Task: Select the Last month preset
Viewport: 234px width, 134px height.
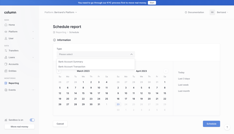Action: tap(184, 91)
